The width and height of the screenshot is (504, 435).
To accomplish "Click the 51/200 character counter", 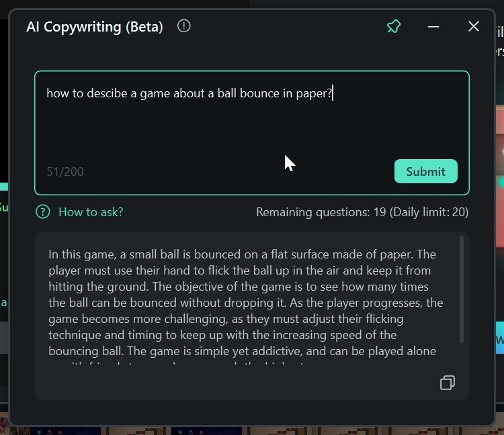I will tap(65, 172).
